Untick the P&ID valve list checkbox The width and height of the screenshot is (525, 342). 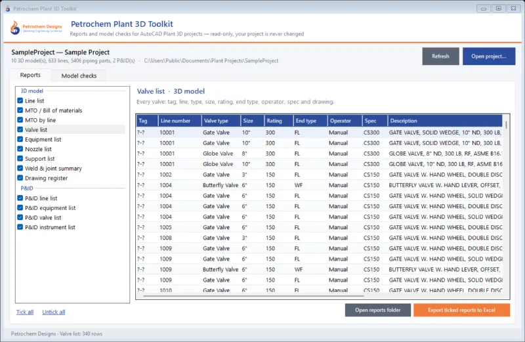coord(20,218)
